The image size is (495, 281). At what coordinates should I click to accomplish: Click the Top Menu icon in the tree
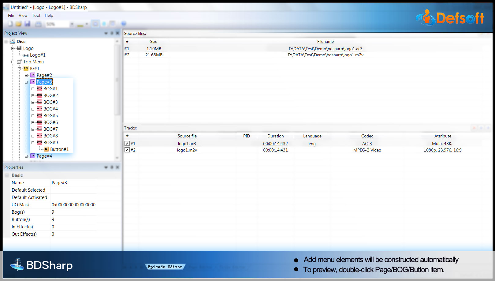pos(19,62)
